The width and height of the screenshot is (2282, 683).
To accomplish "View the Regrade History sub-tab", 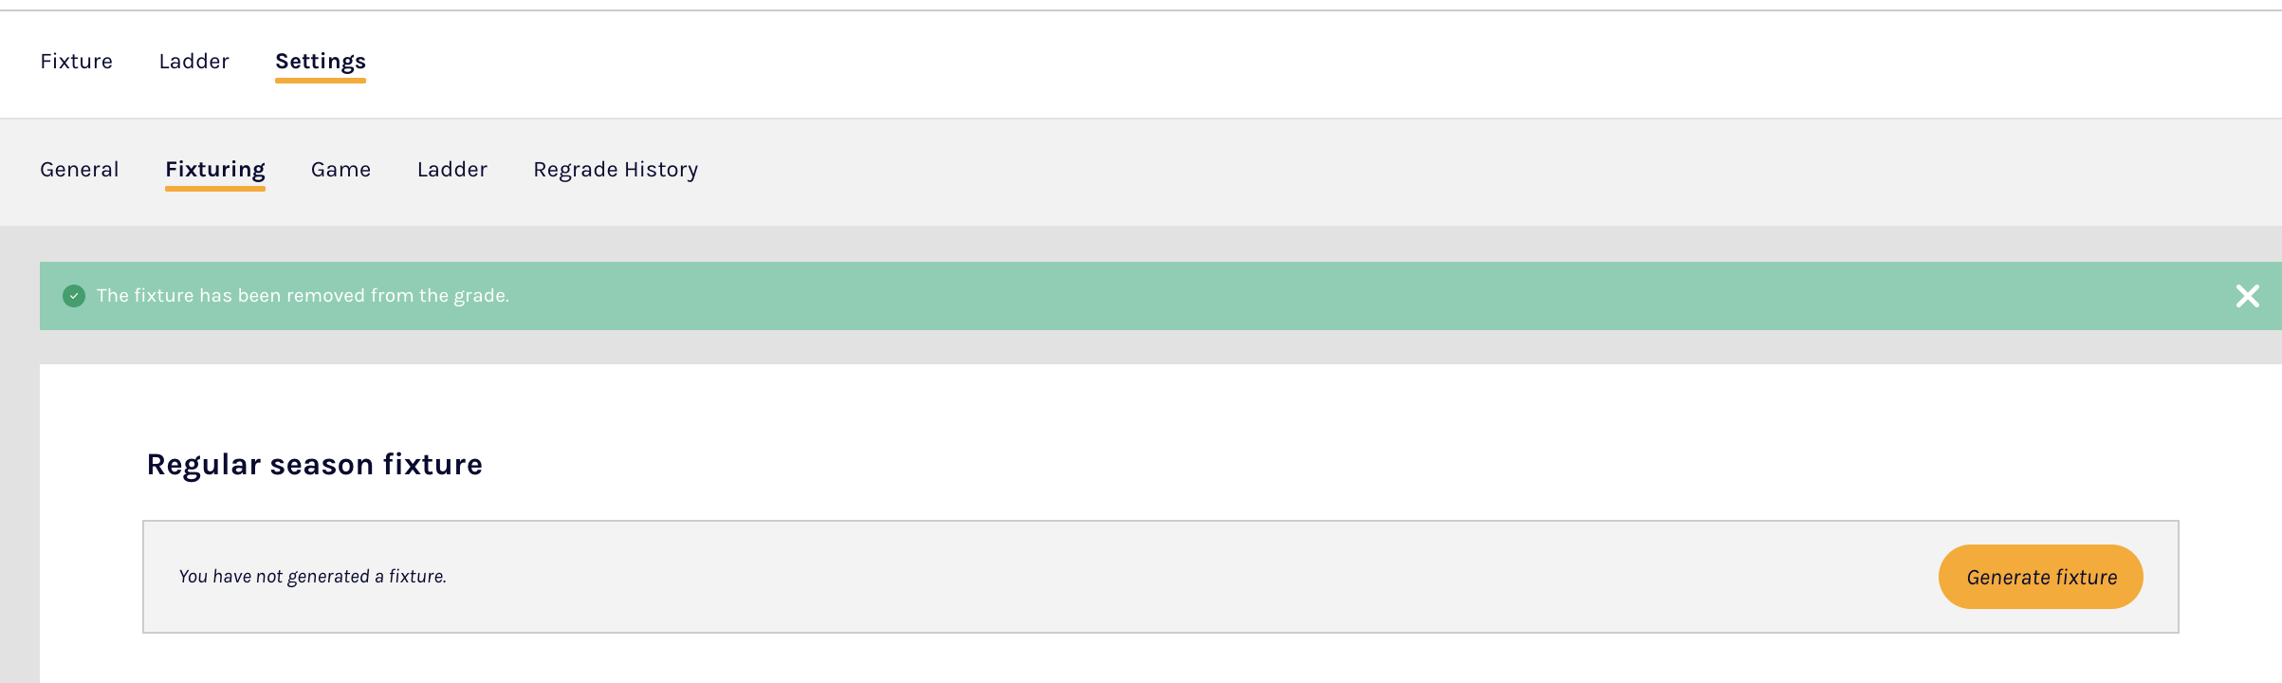I will point(616,170).
